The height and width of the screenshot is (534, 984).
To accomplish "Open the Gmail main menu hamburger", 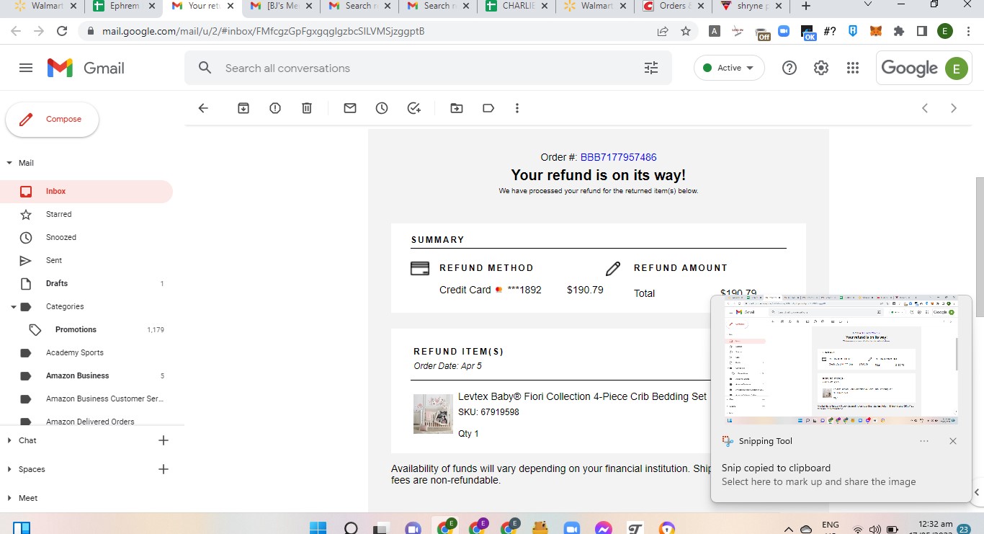I will (x=26, y=68).
